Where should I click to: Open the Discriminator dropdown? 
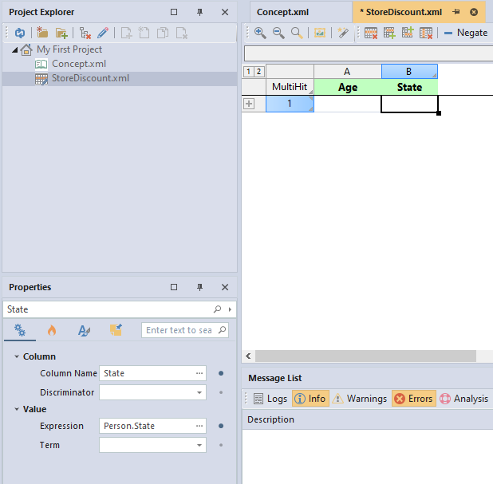coord(199,392)
